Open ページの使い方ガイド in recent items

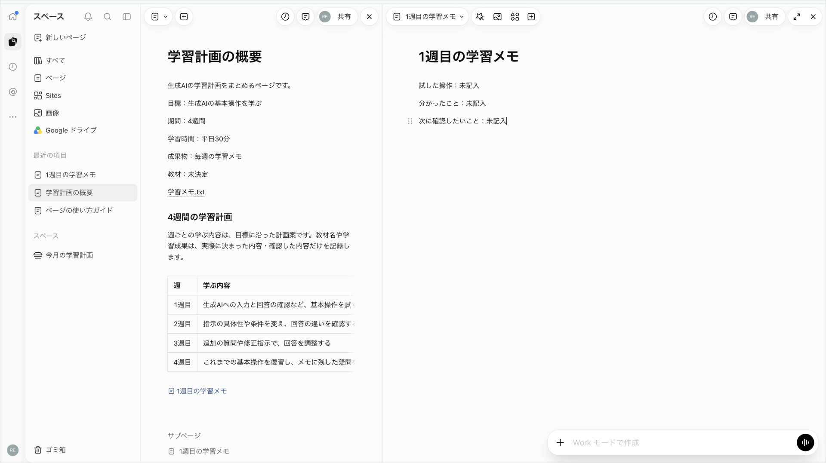click(x=83, y=210)
